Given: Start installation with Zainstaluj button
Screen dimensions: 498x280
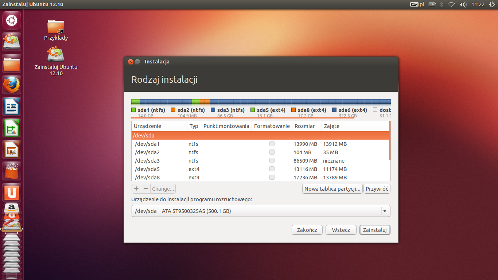Looking at the screenshot, I should [375, 230].
